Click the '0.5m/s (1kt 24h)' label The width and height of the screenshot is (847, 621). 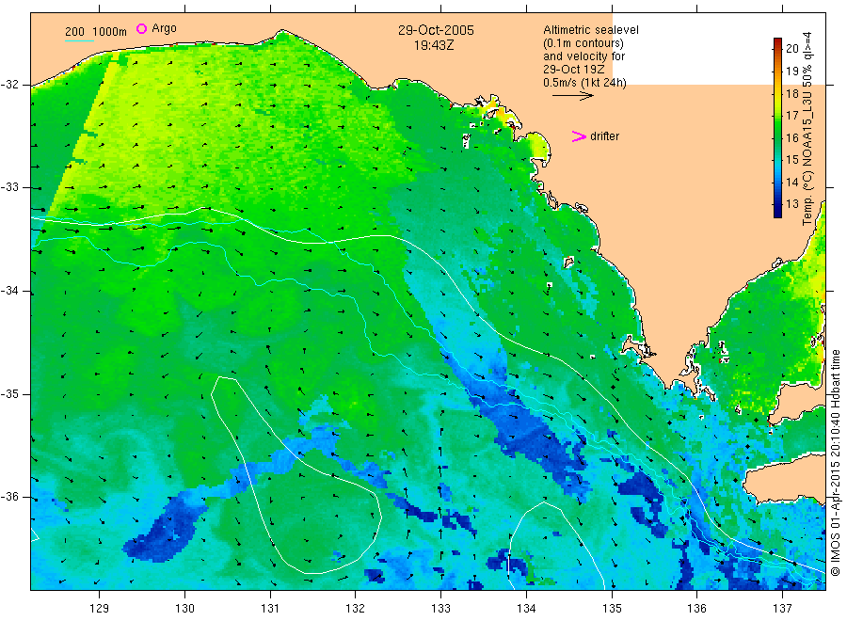(584, 83)
